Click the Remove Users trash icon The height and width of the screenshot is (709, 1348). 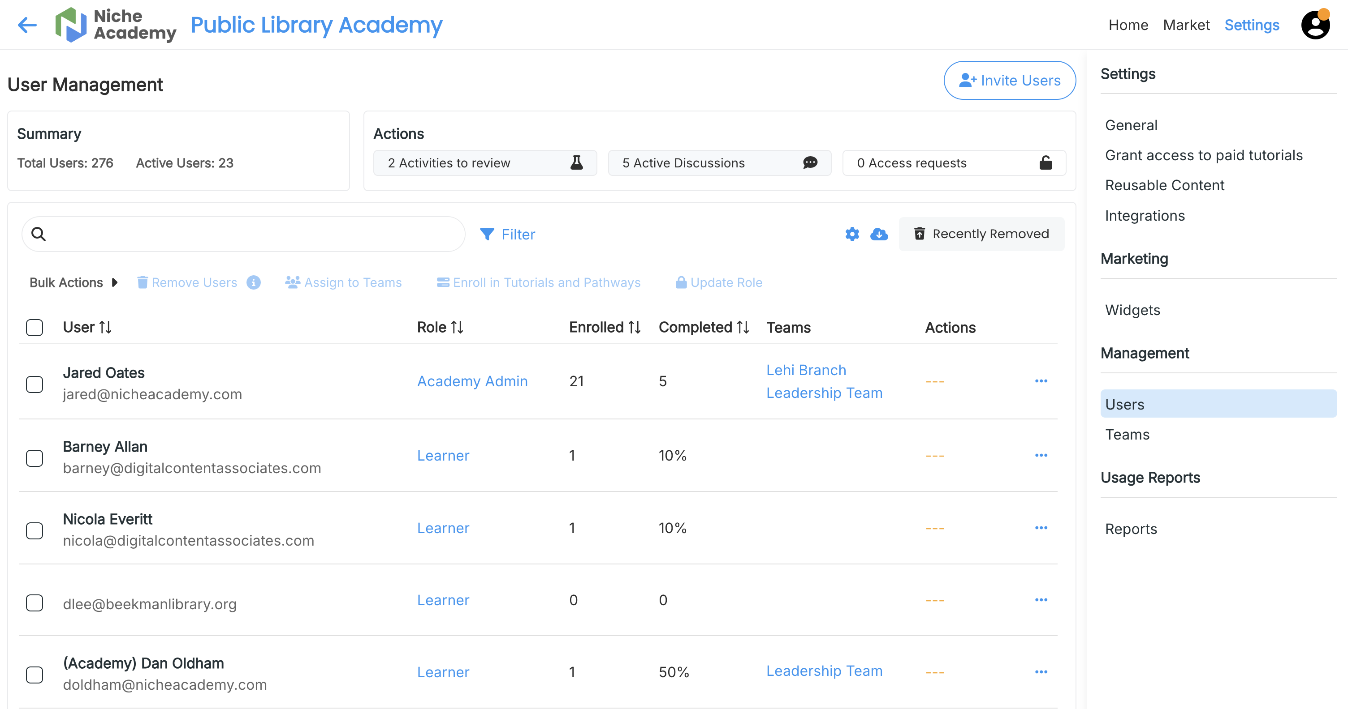[x=143, y=282]
